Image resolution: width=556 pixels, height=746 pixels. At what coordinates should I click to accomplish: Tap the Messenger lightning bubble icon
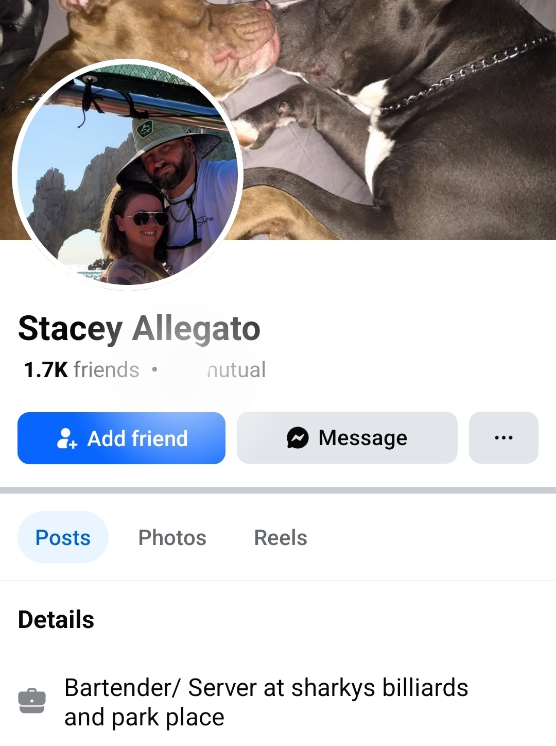(x=298, y=438)
